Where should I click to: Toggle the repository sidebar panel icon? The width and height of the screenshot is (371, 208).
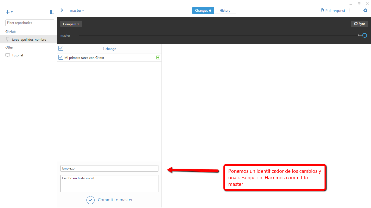pyautogui.click(x=52, y=12)
